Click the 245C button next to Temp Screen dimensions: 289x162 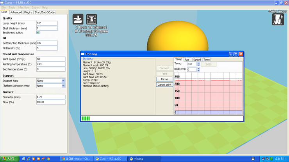(209, 64)
